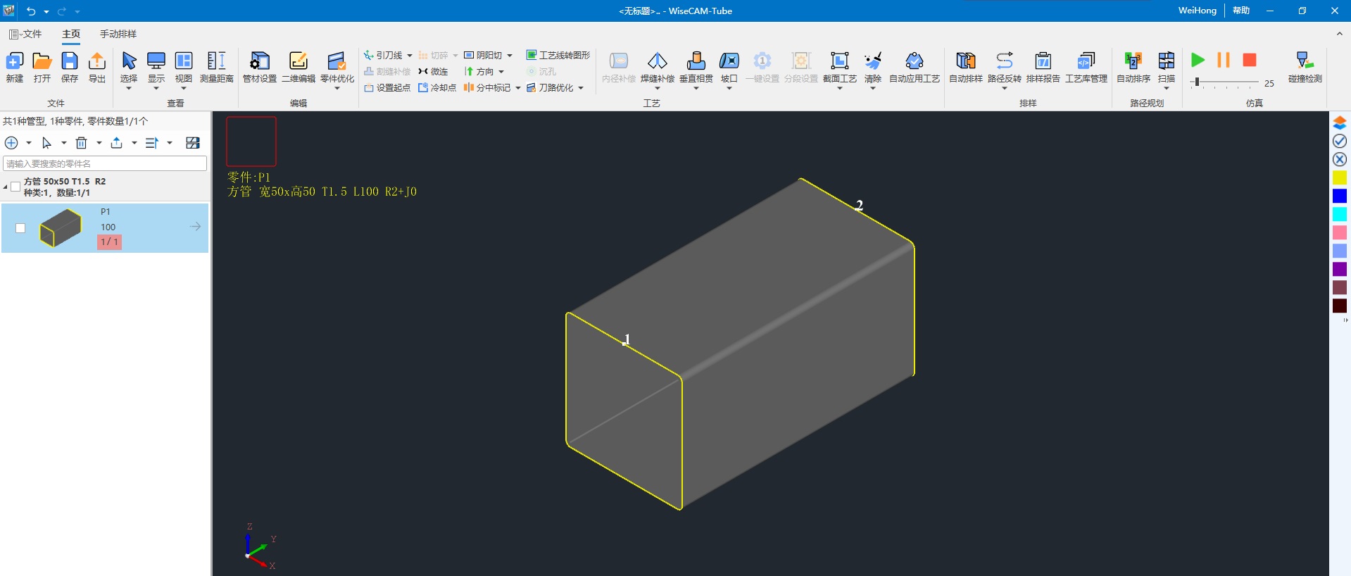
Task: Click the circled checkmark icon on right sidebar
Action: (x=1339, y=142)
